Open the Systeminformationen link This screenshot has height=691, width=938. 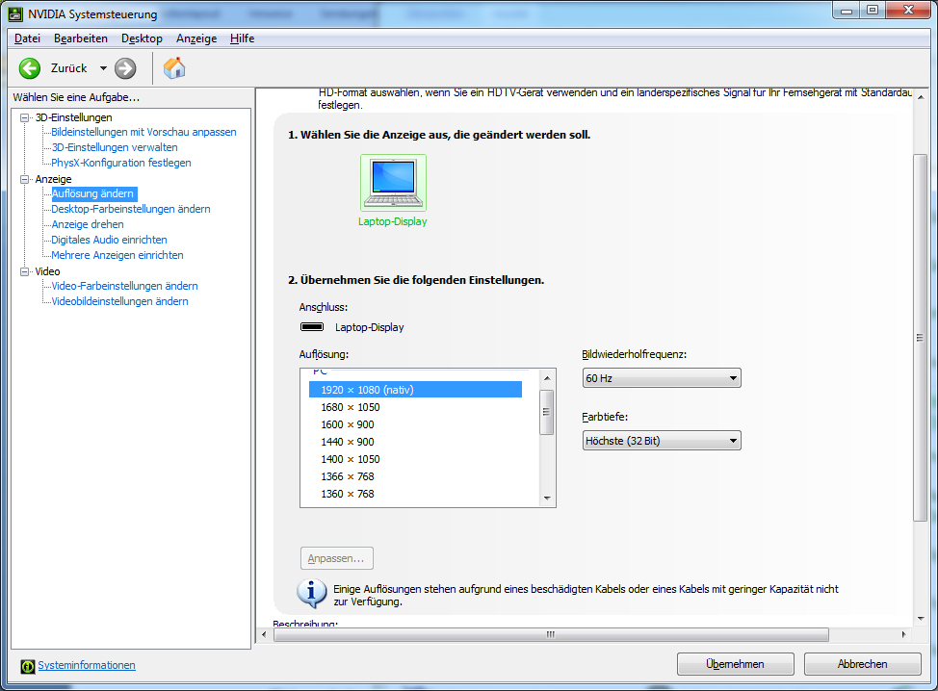(x=87, y=665)
